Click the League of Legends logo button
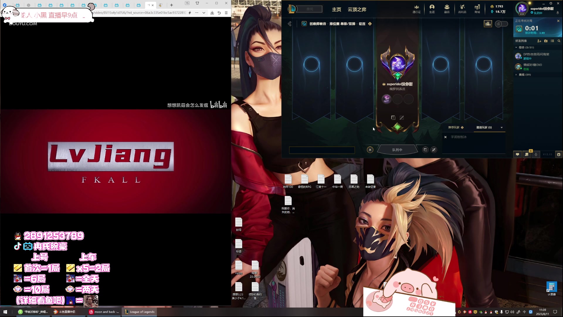This screenshot has height=317, width=563. click(292, 9)
